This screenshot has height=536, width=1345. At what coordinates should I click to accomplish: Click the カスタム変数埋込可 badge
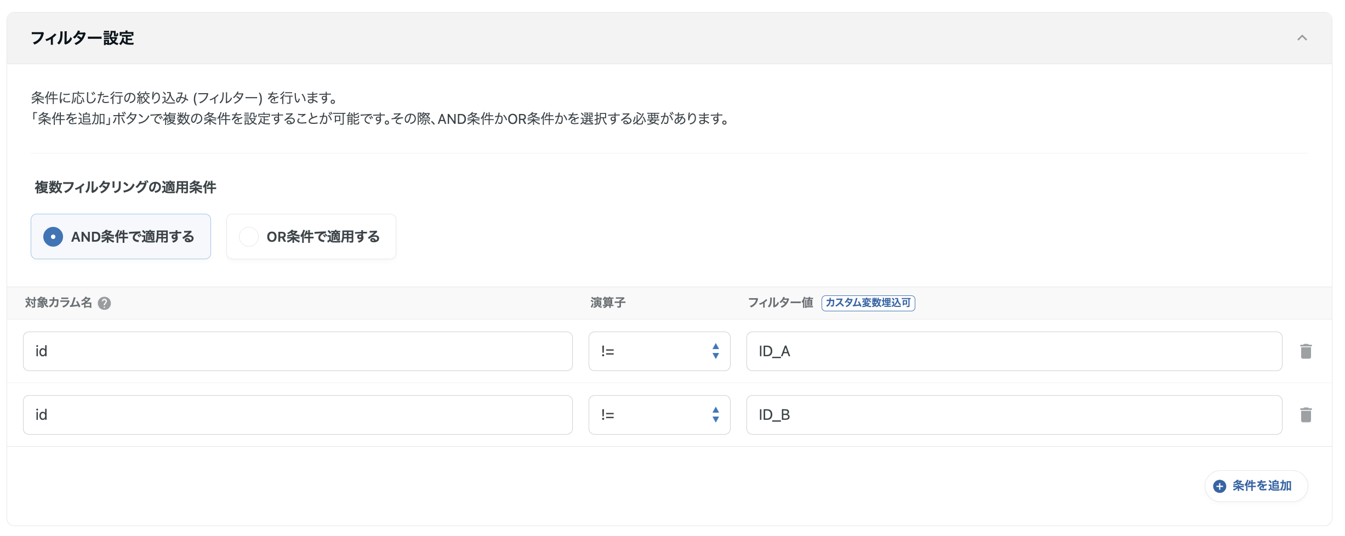click(x=868, y=303)
